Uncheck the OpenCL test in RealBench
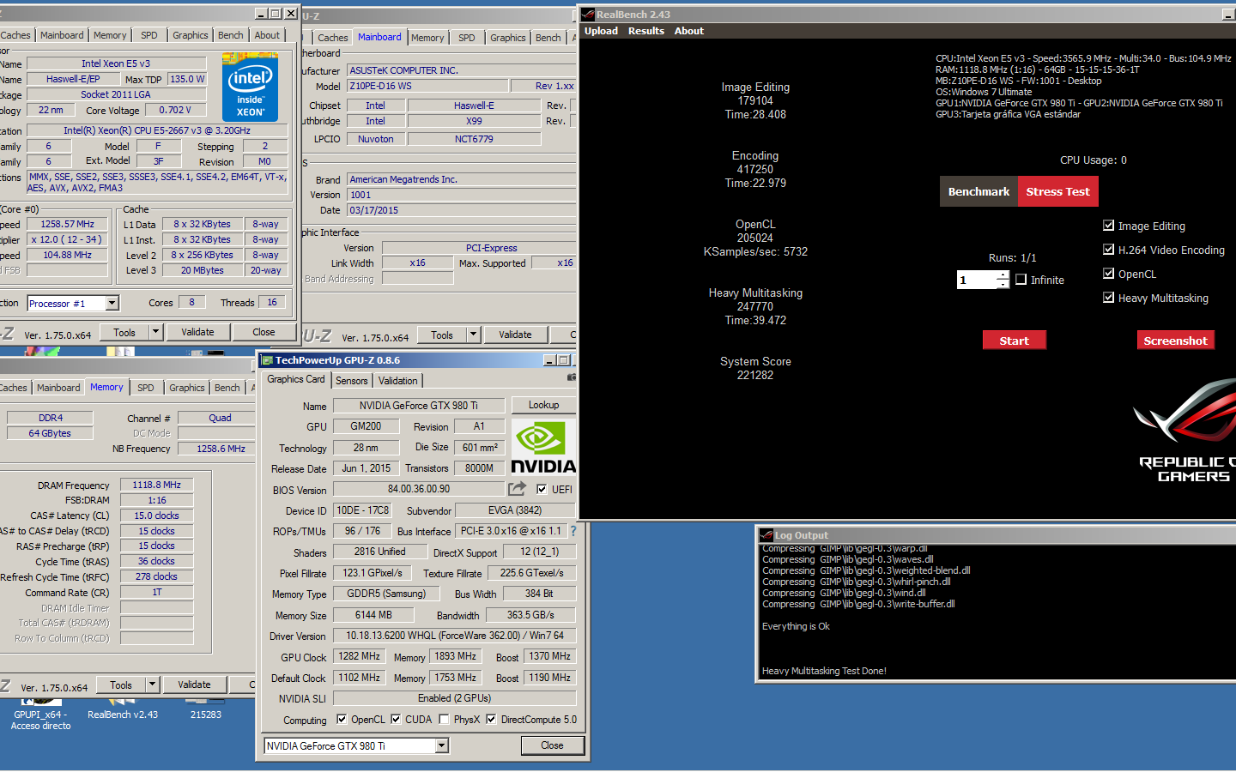 [x=1108, y=274]
